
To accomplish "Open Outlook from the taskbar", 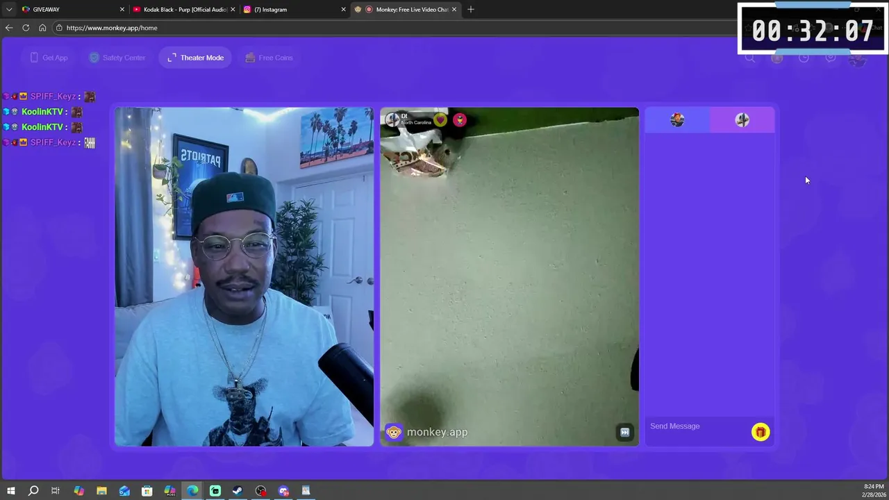I will pos(124,491).
